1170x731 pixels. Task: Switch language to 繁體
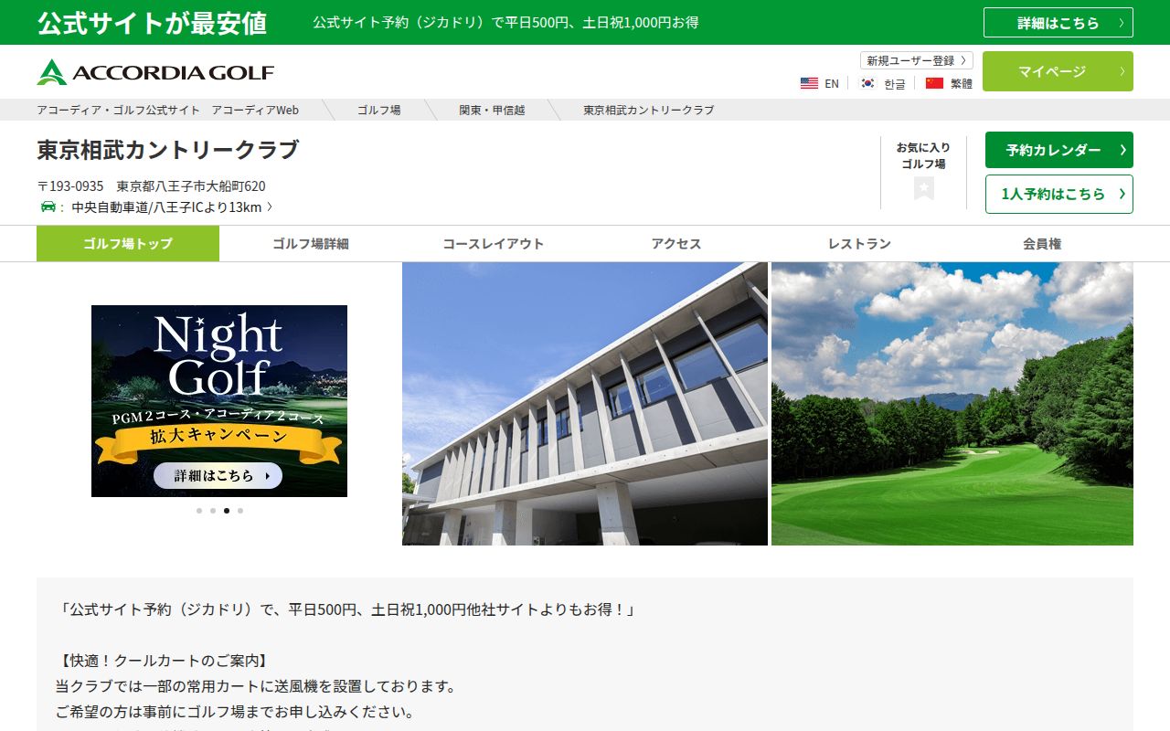coord(962,83)
